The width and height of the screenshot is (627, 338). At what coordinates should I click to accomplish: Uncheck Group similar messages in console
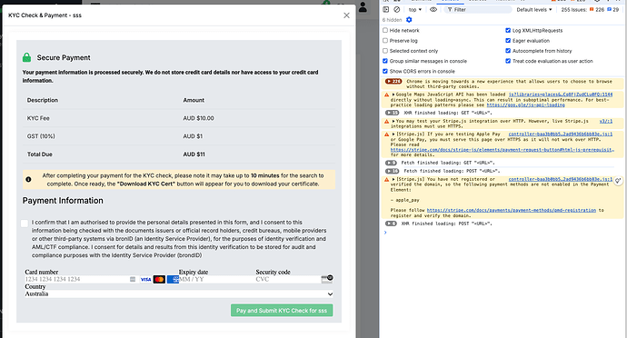(385, 61)
